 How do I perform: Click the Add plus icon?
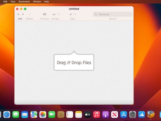click(x=18, y=14)
